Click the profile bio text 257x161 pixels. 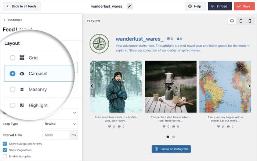(182, 48)
